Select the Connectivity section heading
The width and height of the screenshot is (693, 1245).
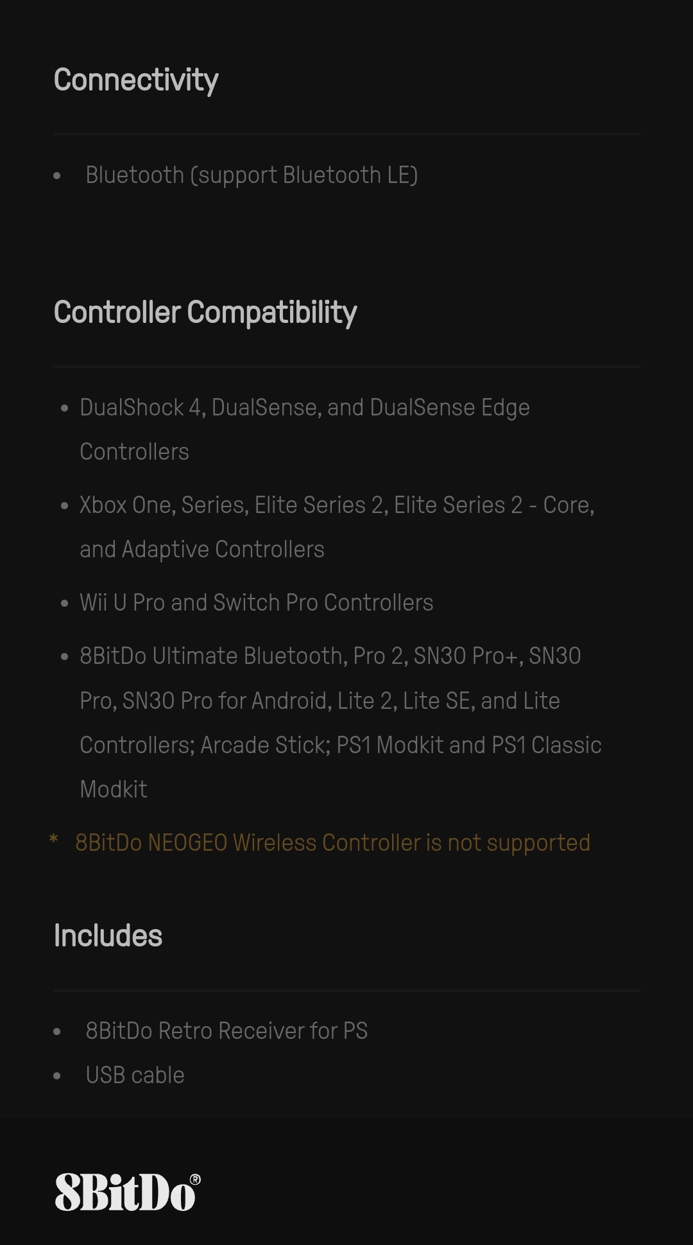click(x=136, y=80)
